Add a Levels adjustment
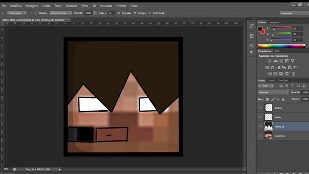The width and height of the screenshot is (309, 174). [275, 61]
